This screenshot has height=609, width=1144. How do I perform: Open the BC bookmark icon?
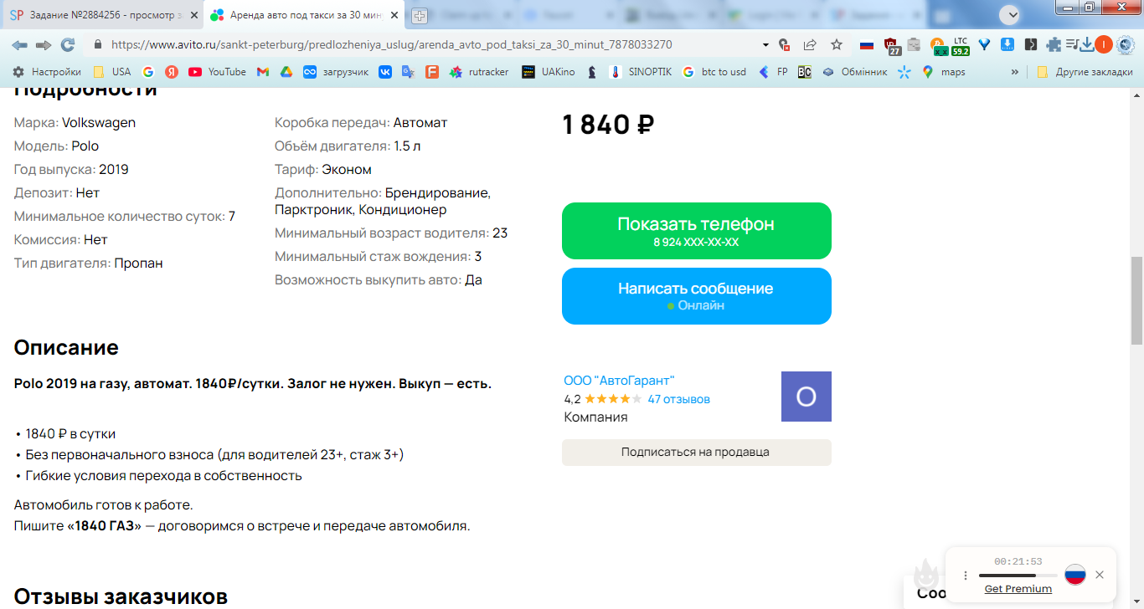pos(804,72)
